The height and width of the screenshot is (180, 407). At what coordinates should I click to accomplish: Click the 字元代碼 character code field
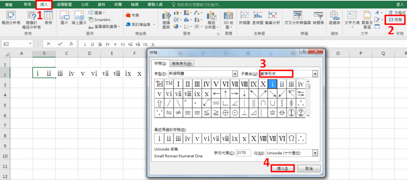pos(244,153)
